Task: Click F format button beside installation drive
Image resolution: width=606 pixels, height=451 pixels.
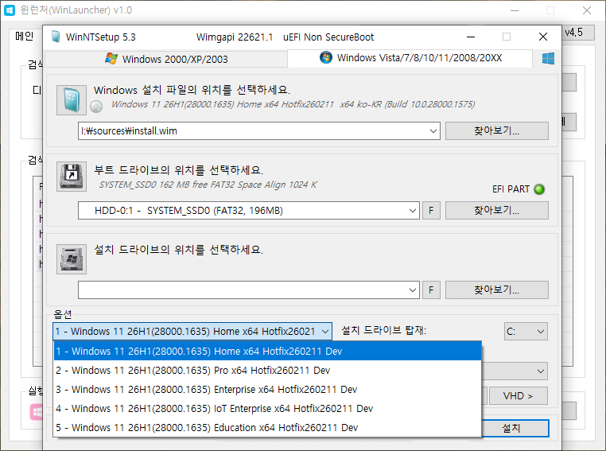Action: pos(431,290)
